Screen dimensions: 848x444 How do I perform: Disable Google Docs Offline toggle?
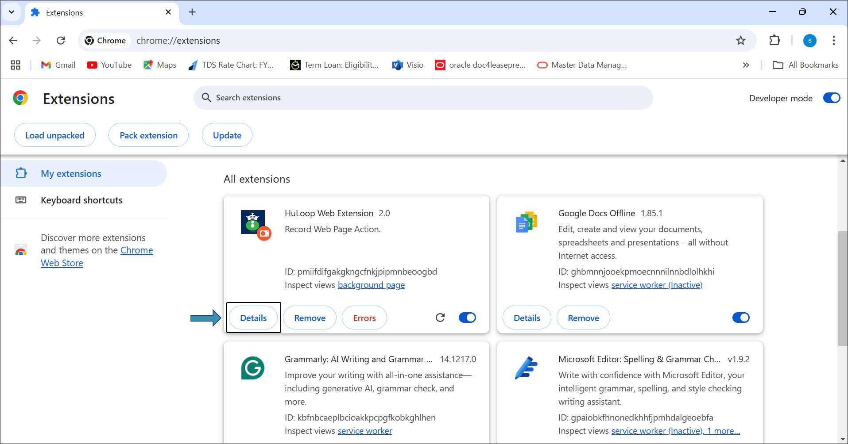[x=741, y=318]
